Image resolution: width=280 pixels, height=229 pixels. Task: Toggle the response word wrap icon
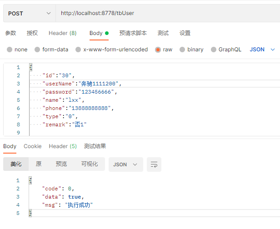point(154,164)
